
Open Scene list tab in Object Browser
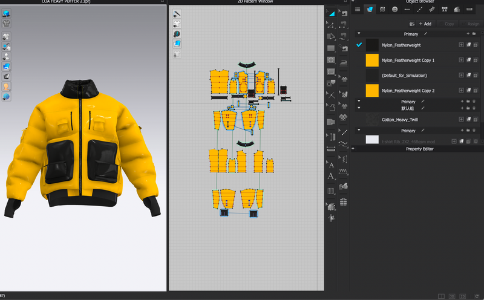[x=358, y=9]
